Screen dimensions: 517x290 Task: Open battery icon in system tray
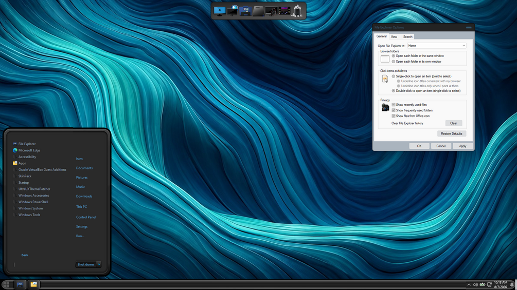point(483,285)
